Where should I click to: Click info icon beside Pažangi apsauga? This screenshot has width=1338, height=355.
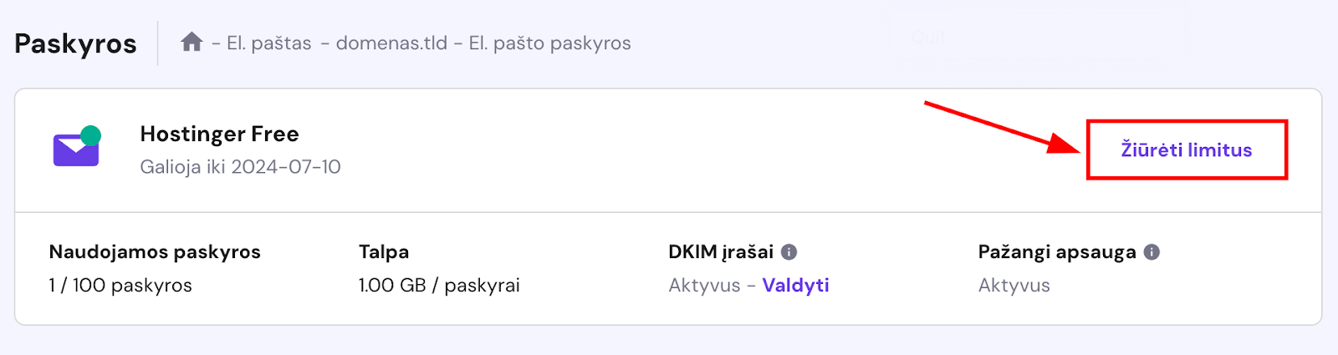point(1152,251)
